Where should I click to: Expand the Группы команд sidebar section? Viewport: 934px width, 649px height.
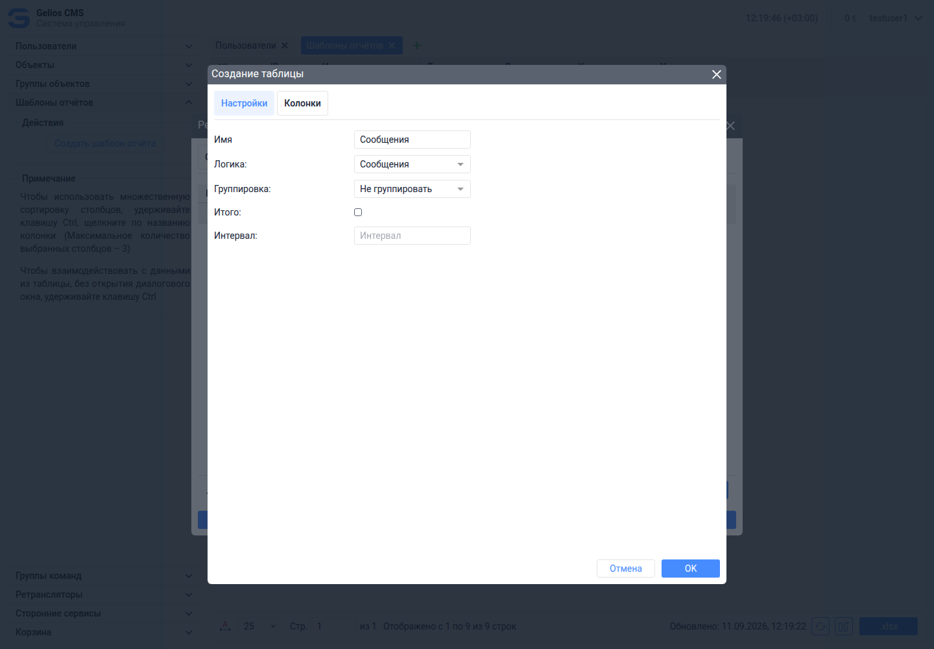(x=104, y=576)
